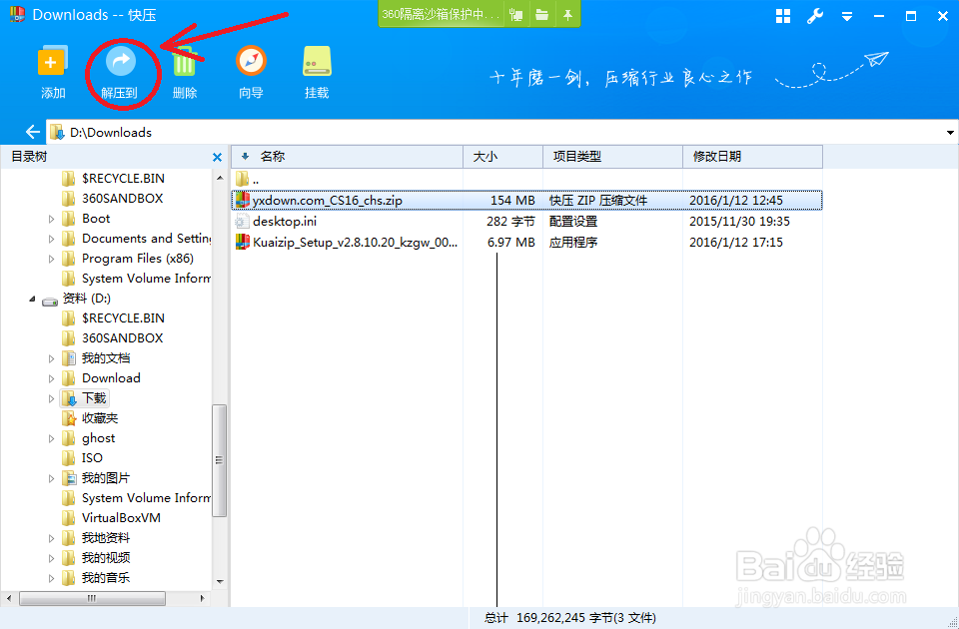Select yxdown.com_CS16_chs.zip file
The height and width of the screenshot is (629, 959).
[526, 200]
